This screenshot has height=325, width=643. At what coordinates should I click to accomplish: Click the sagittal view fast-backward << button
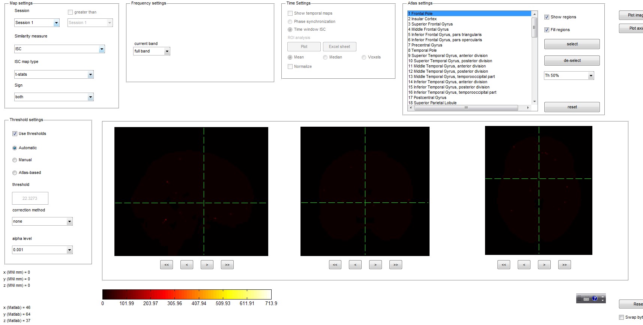click(x=167, y=265)
